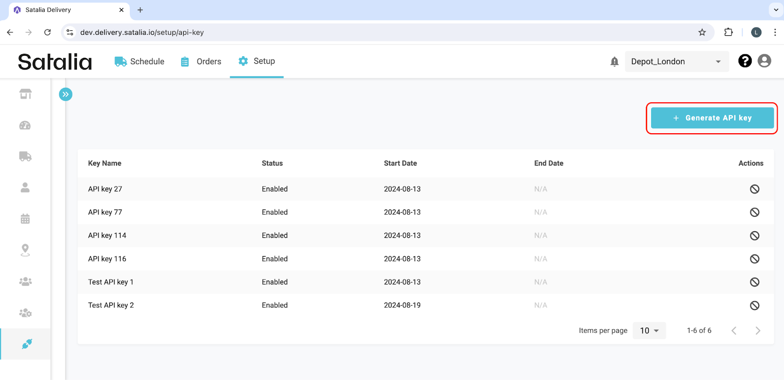Viewport: 784px width, 380px height.
Task: Switch to the Schedule tab
Action: (x=140, y=62)
